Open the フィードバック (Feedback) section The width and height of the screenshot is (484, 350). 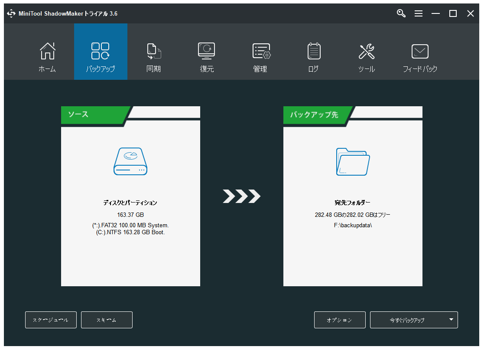pos(420,52)
